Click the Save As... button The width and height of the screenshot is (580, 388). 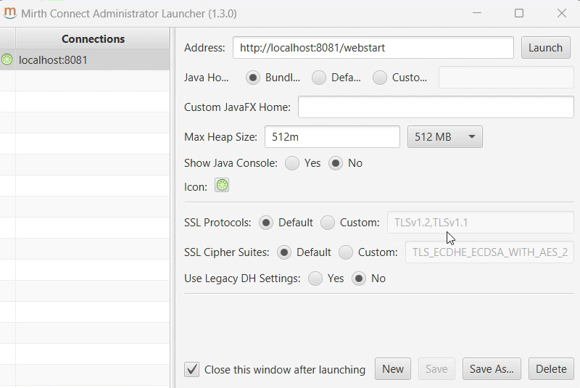[492, 368]
